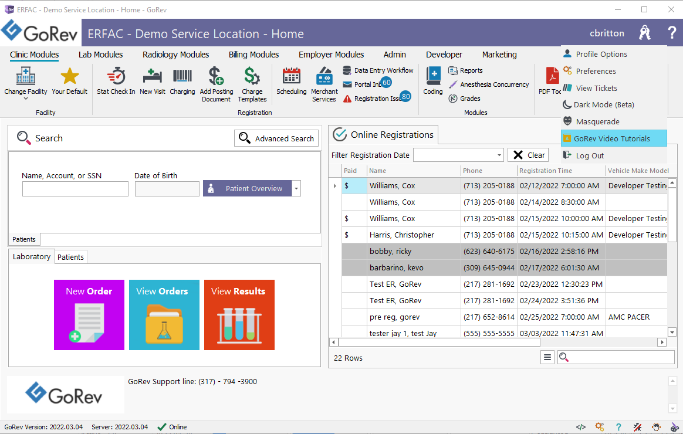Viewport: 683px width, 434px height.
Task: Set facility using Your Default star
Action: pos(70,77)
